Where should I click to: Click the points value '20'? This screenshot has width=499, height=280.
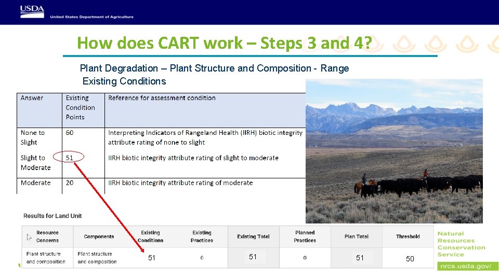tap(69, 183)
